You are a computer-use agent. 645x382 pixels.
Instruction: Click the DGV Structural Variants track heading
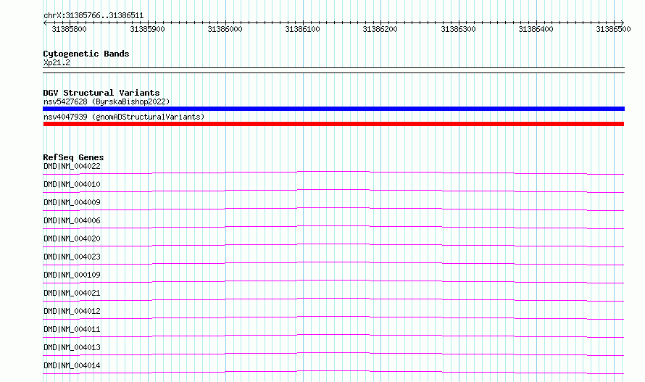(x=101, y=93)
